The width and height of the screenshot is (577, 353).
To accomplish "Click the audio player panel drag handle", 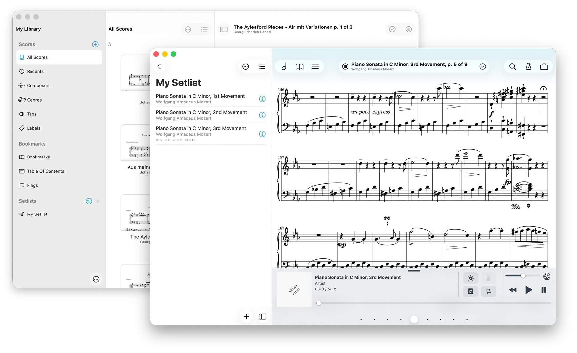I will 414,271.
